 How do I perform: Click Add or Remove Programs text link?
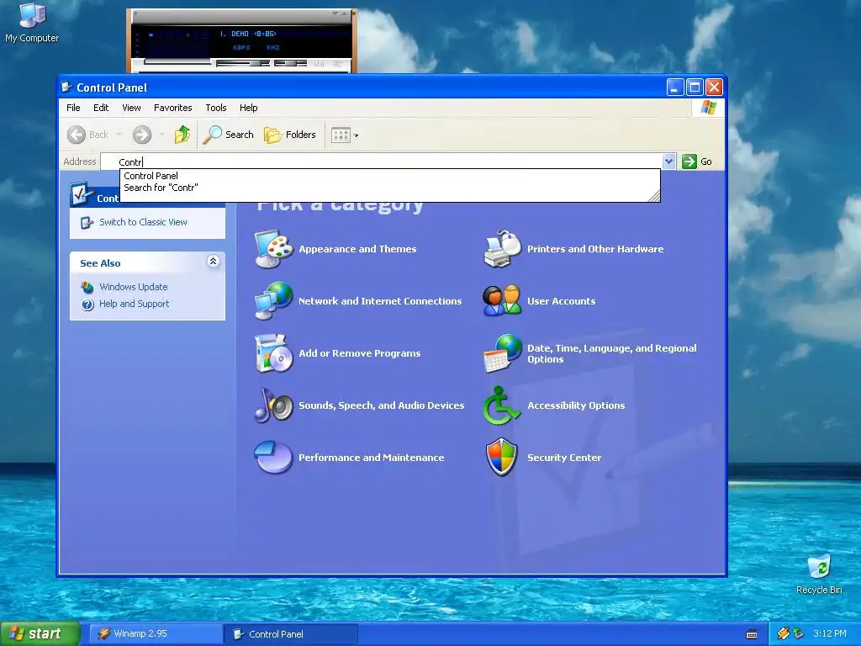[360, 353]
